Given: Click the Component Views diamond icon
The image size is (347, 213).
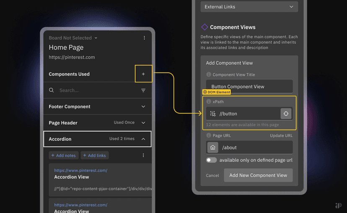Looking at the screenshot, I should 204,27.
